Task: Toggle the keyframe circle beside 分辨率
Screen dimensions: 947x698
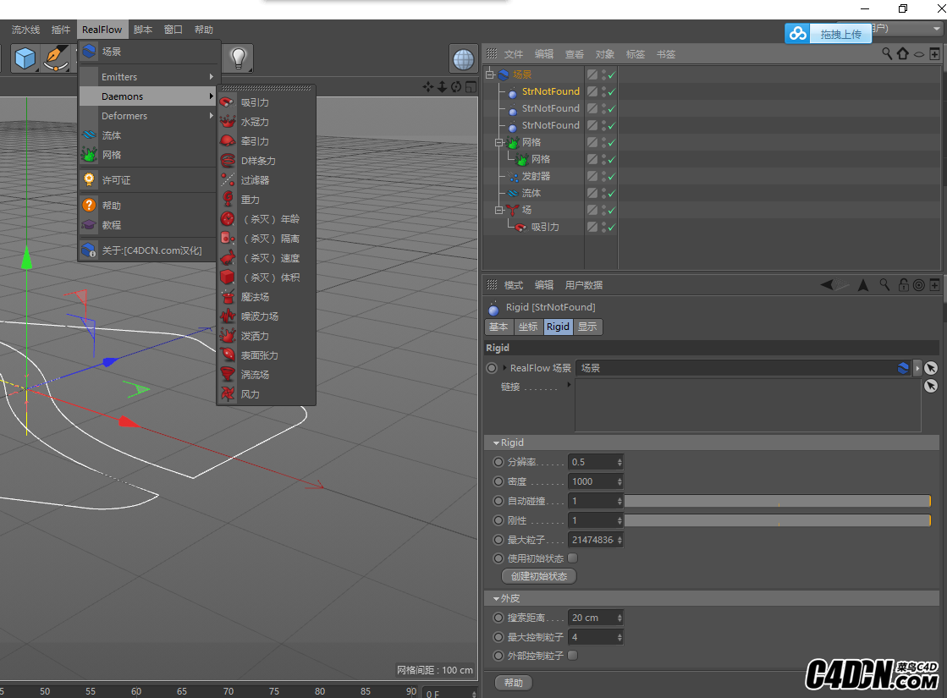Action: click(498, 462)
